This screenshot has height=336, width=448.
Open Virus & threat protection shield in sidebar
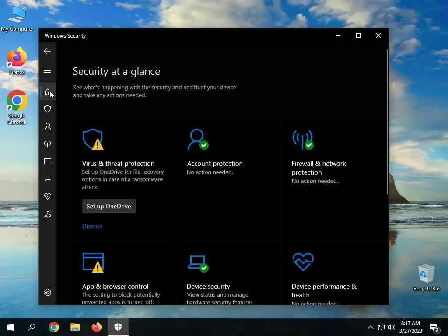click(47, 109)
